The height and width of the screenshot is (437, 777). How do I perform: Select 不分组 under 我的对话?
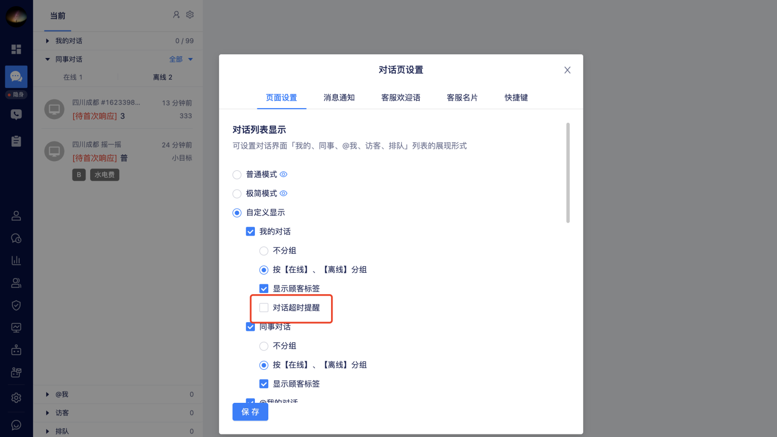[x=264, y=251]
